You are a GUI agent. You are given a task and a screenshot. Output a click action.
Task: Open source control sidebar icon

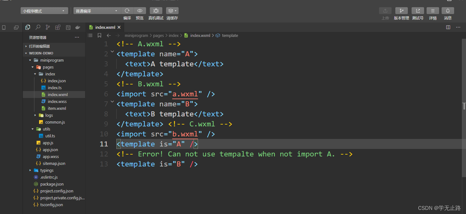48,27
